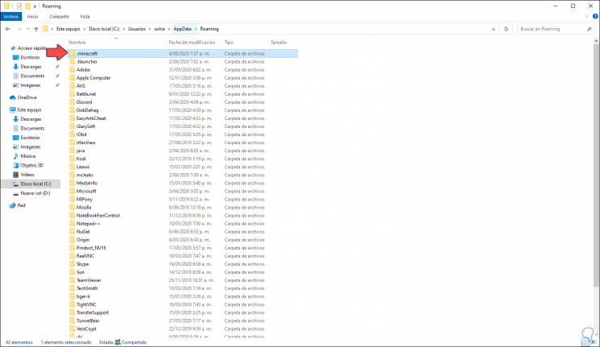The width and height of the screenshot is (600, 347).
Task: Select the TransferSupport folder name
Action: pyautogui.click(x=93, y=312)
